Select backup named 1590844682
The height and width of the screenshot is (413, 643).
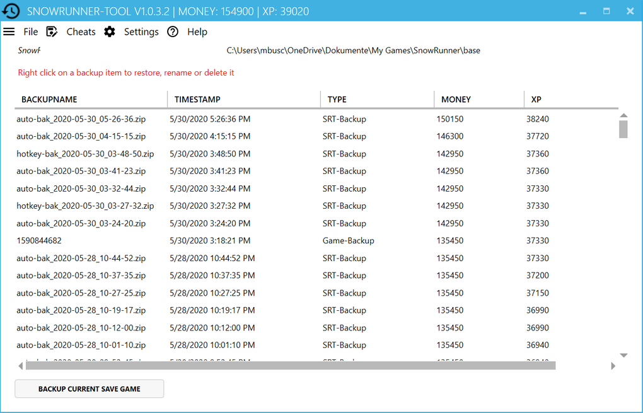point(39,241)
